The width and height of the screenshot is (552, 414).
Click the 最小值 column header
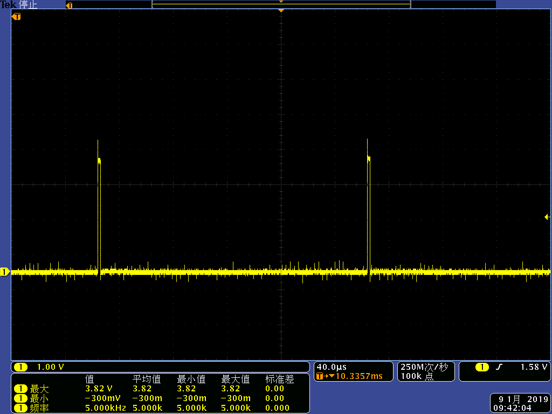coord(191,379)
